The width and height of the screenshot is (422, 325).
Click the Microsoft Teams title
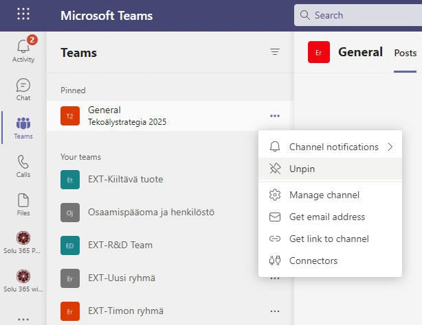(107, 16)
